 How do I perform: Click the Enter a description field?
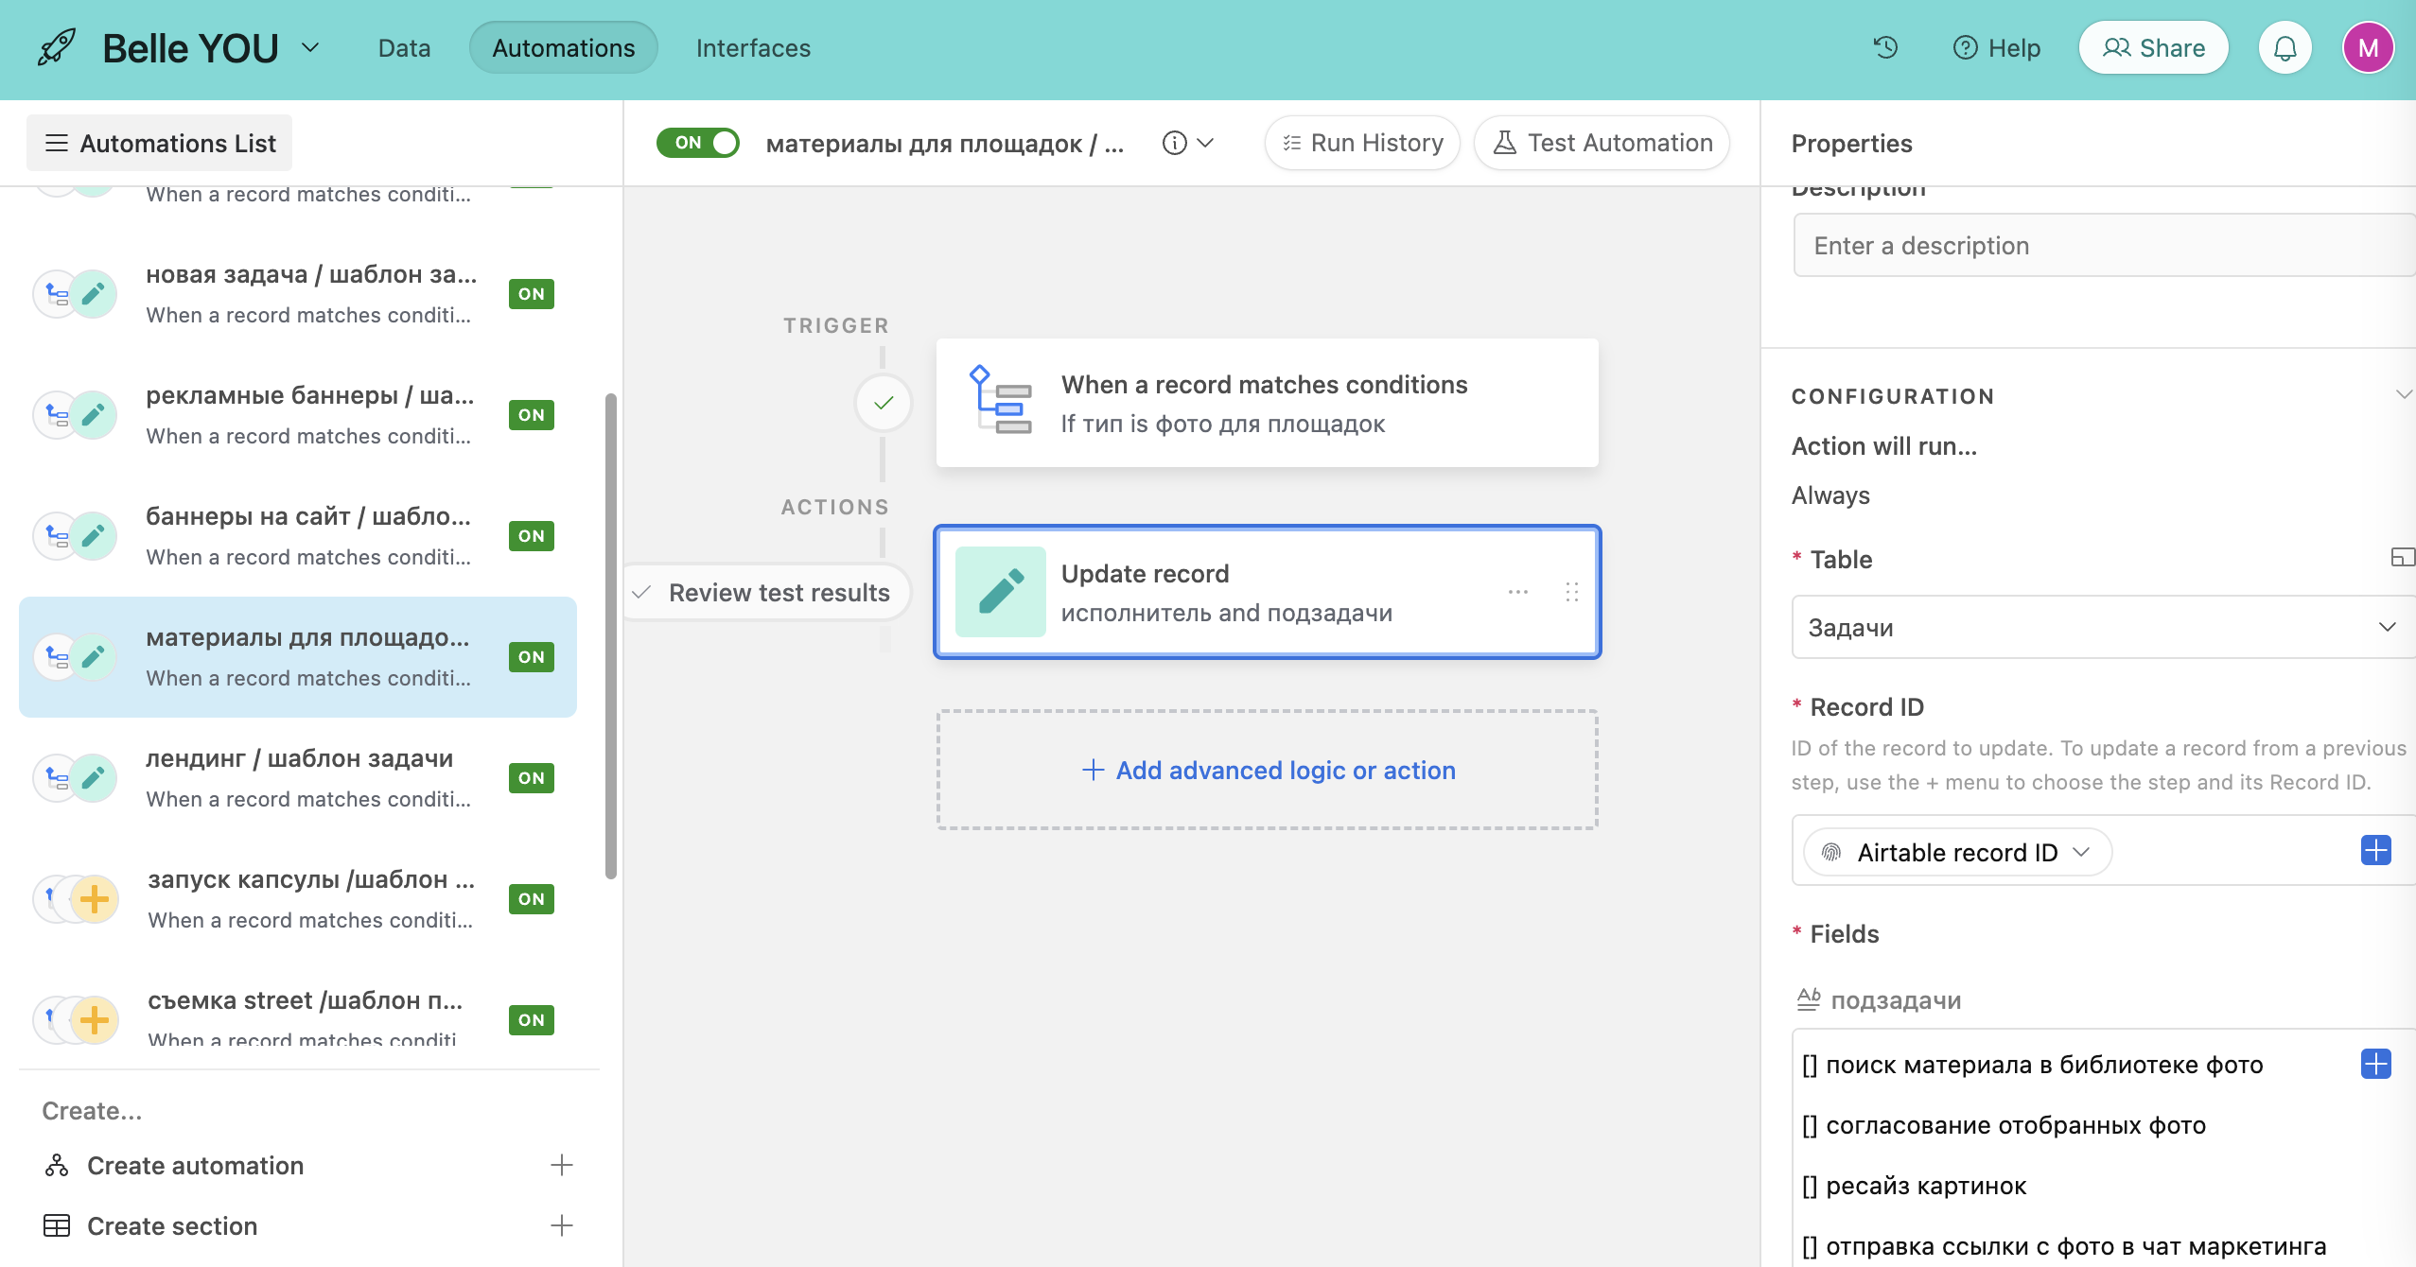point(2100,246)
